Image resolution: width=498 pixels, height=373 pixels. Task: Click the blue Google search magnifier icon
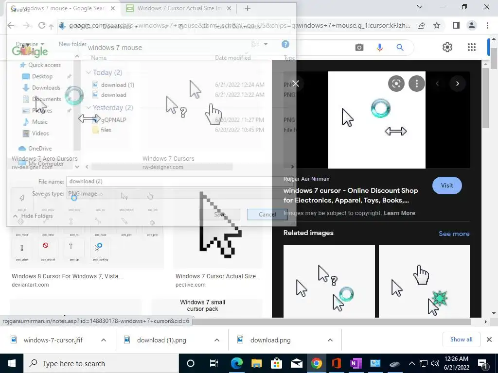400,48
